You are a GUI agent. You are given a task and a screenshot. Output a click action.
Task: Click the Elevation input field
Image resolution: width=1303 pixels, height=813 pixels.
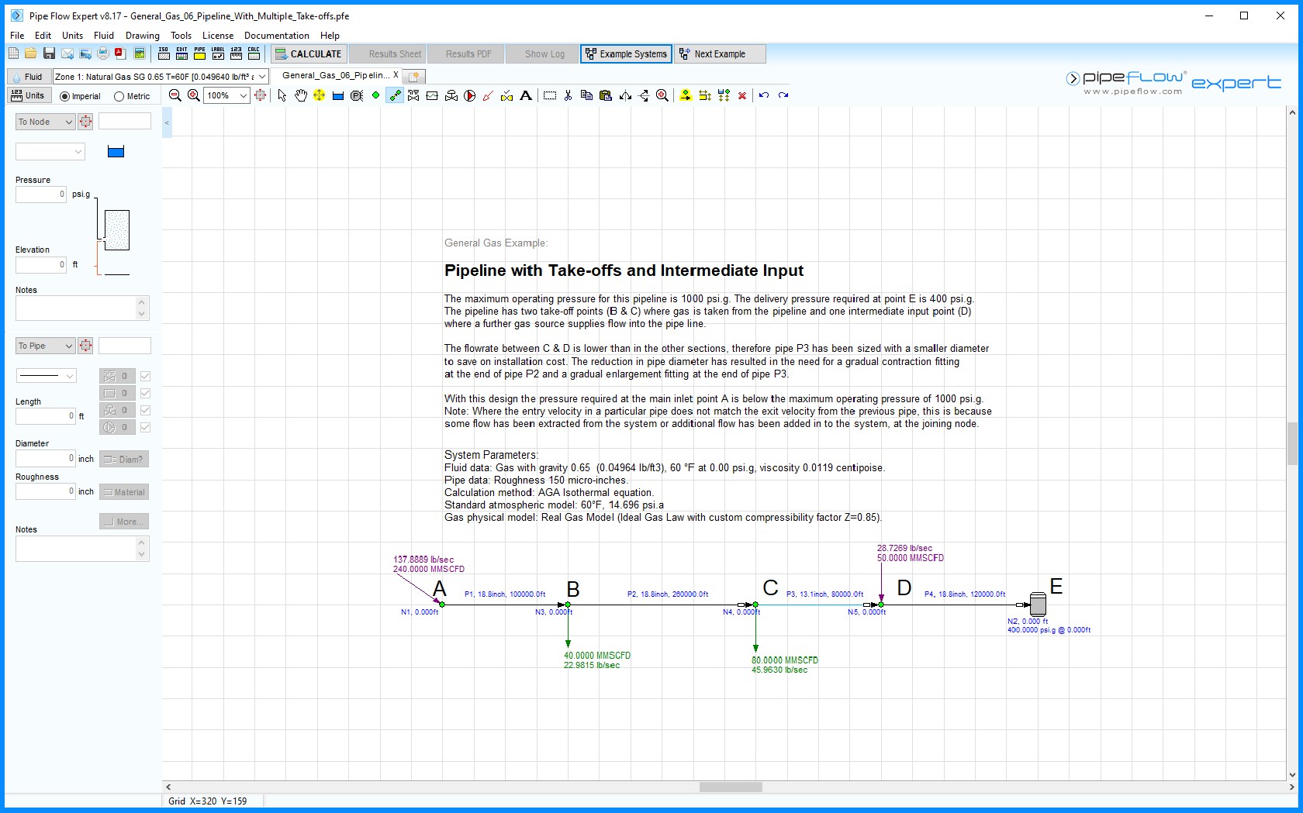(x=41, y=265)
